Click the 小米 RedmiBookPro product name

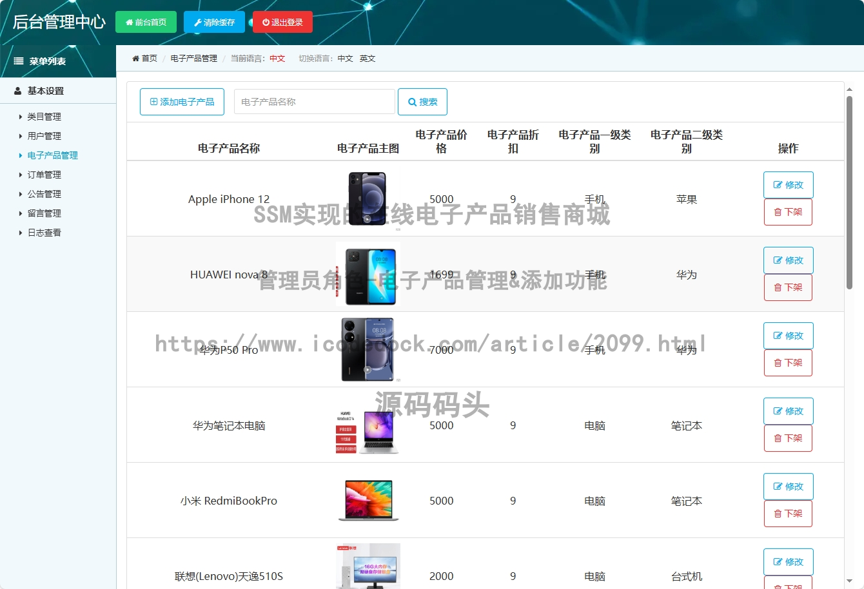tap(229, 501)
